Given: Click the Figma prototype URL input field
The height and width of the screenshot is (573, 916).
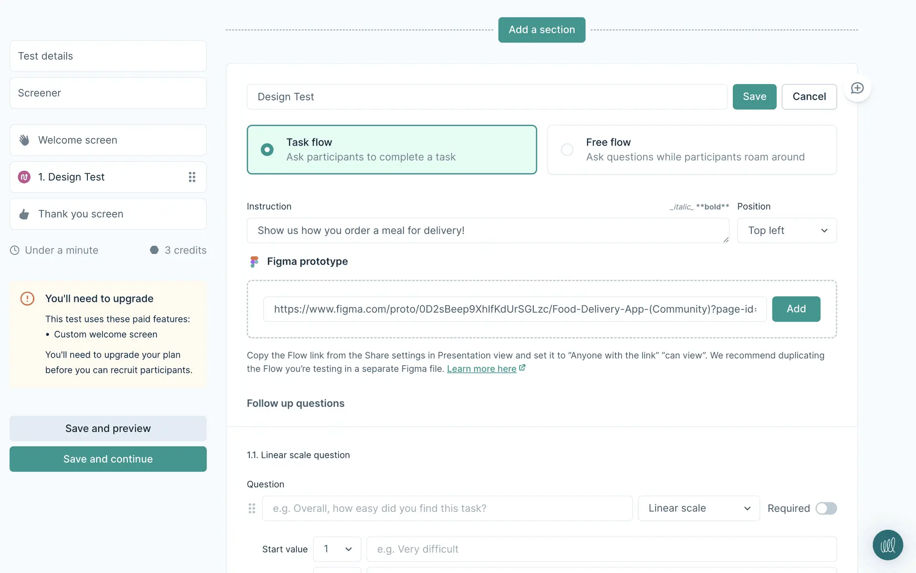Looking at the screenshot, I should point(515,309).
